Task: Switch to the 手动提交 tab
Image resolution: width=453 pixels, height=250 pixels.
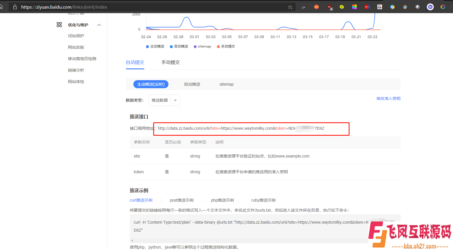Action: tap(171, 62)
